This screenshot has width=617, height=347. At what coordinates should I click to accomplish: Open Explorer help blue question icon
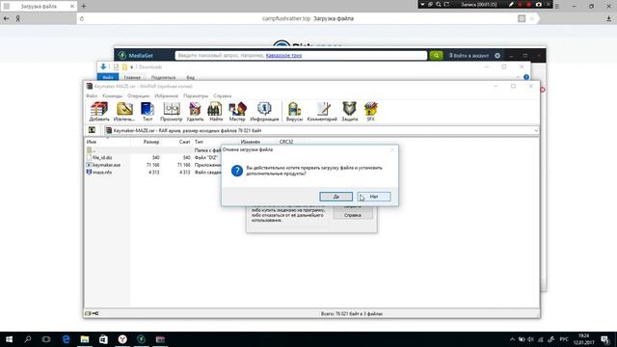526,77
